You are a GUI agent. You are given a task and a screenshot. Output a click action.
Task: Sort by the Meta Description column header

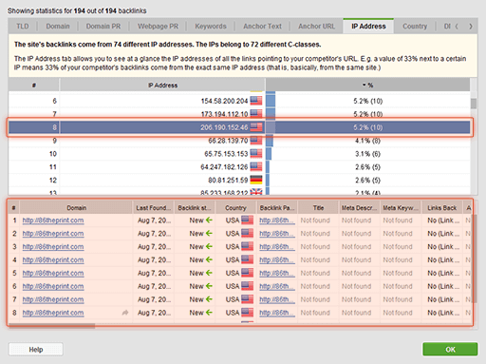(359, 208)
